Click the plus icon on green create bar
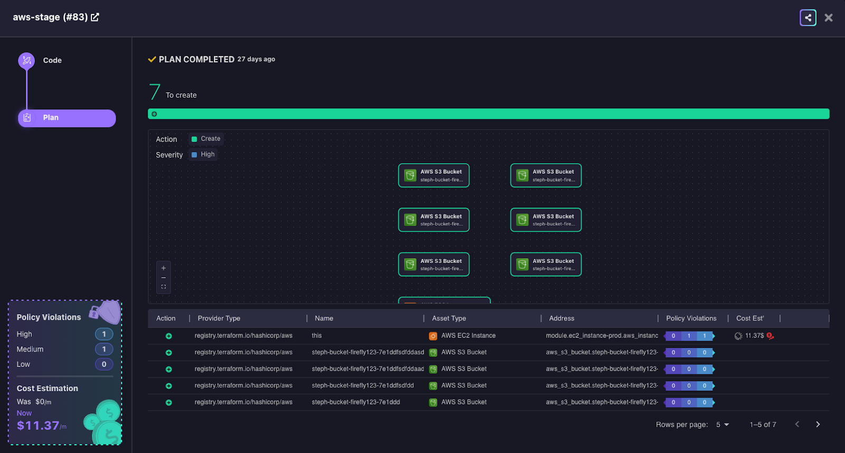 coord(154,114)
